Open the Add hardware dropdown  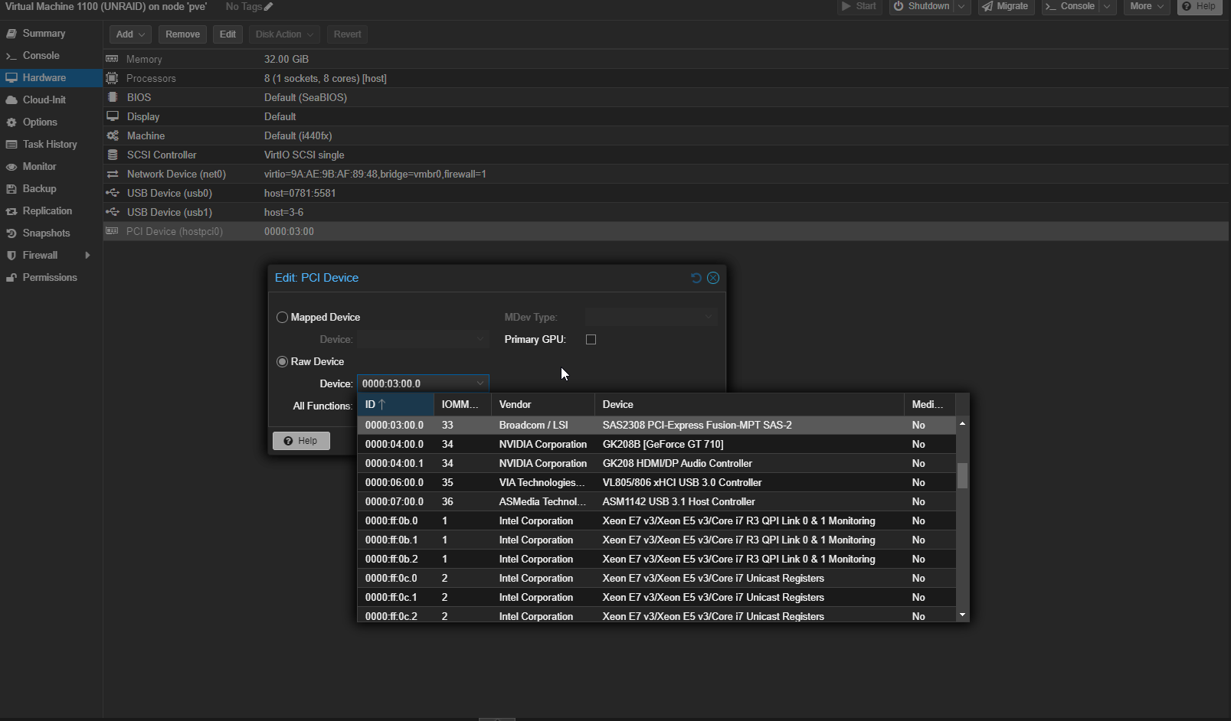point(130,34)
